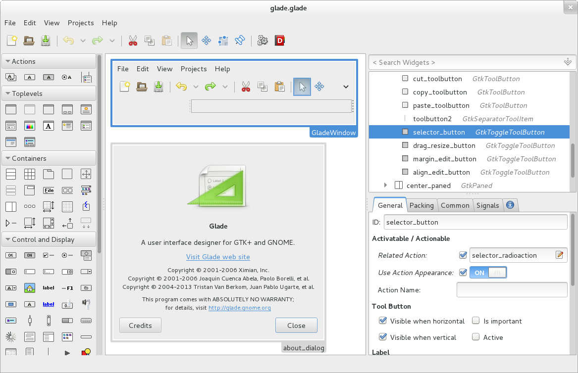Switch to the Packing tab
Viewport: 578px width, 373px height.
click(x=421, y=205)
